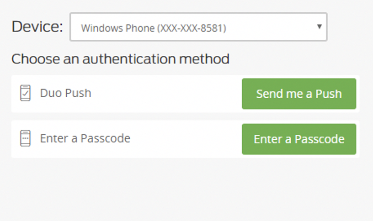
Task: Select the Duo Push method row background
Action: click(x=185, y=94)
